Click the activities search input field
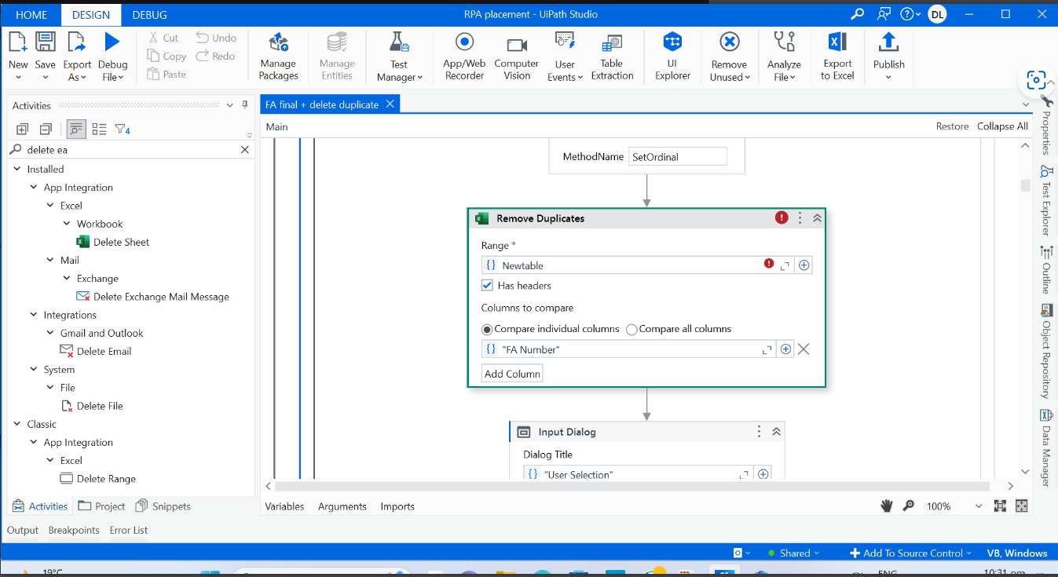 tap(130, 149)
